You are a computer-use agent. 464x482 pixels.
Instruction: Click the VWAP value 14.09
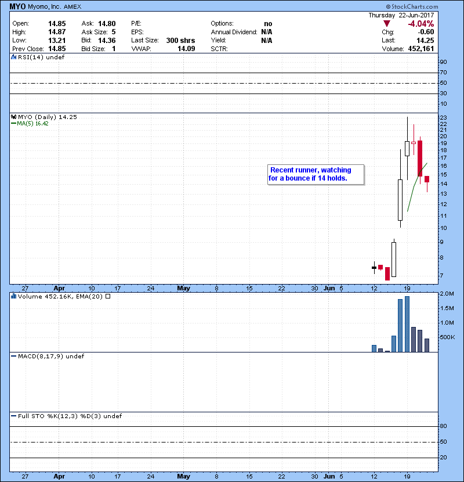(x=186, y=49)
